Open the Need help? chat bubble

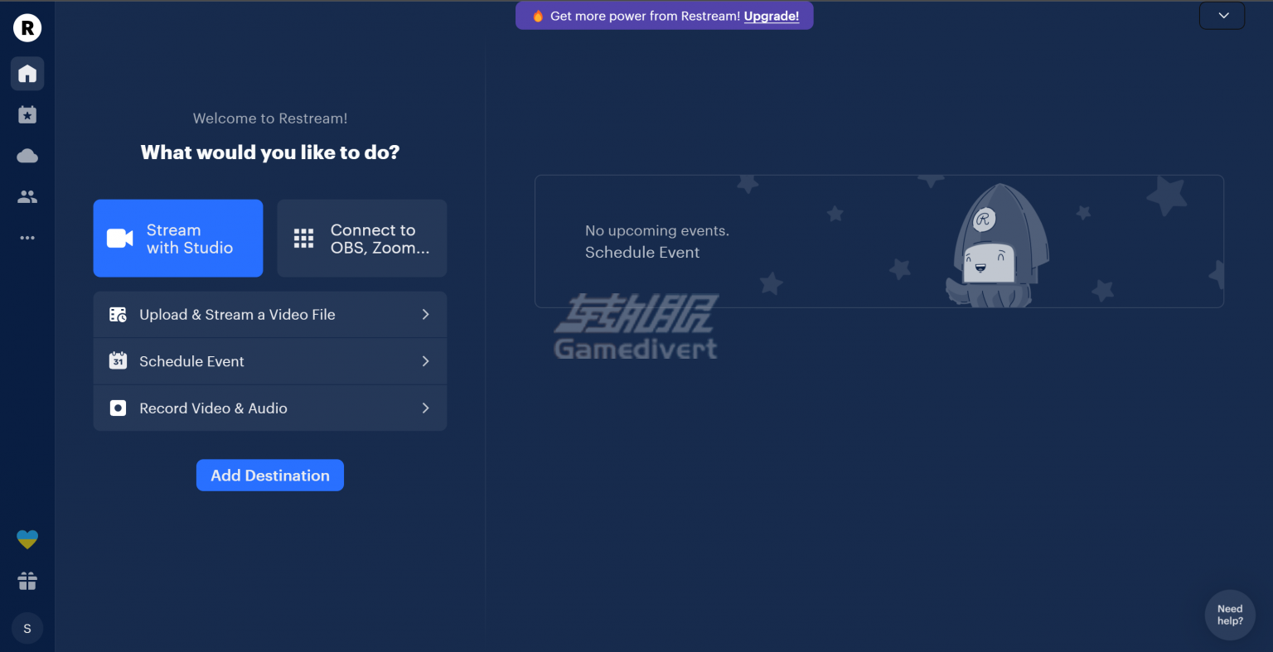click(1230, 615)
